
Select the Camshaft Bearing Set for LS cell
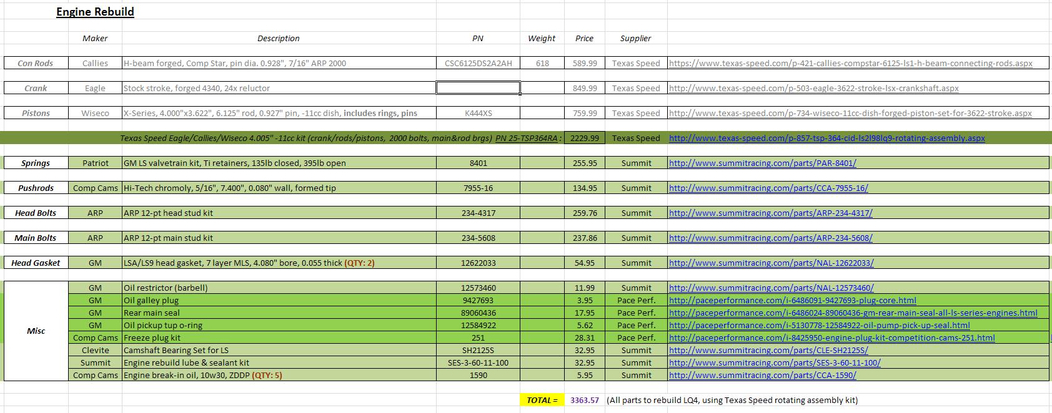[279, 350]
